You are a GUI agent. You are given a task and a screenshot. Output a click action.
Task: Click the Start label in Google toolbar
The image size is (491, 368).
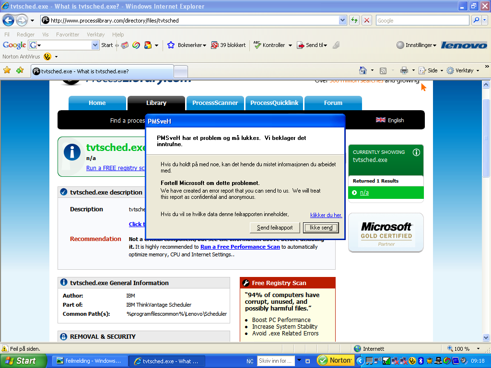click(x=107, y=45)
